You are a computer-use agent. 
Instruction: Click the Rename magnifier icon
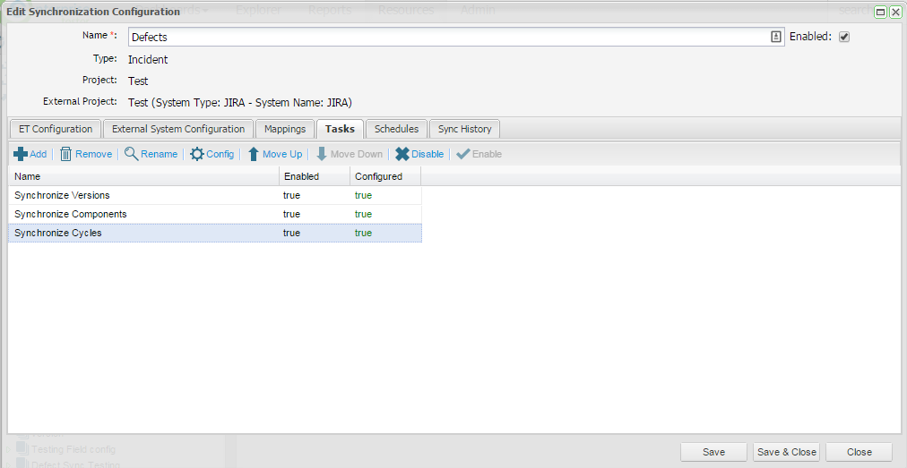pyautogui.click(x=131, y=154)
